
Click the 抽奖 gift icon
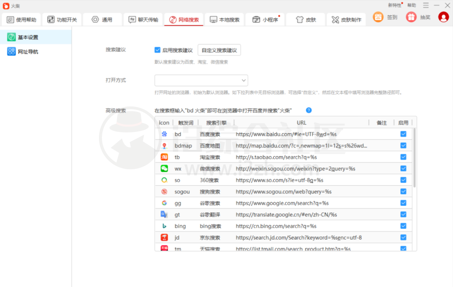(411, 17)
